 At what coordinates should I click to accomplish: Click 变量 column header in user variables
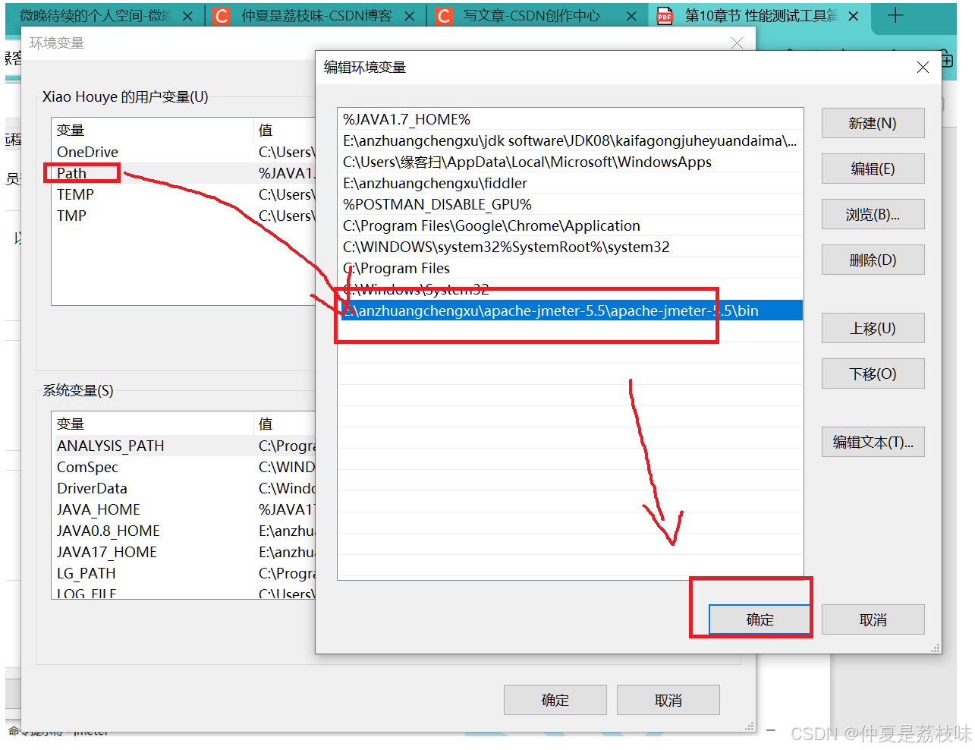pos(152,130)
